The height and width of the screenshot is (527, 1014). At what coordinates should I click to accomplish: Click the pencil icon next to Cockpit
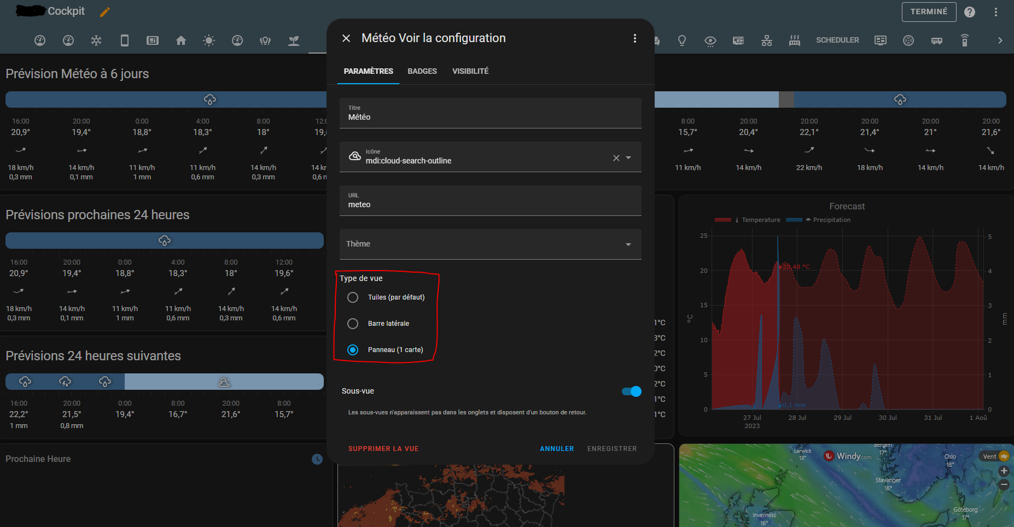click(x=105, y=11)
